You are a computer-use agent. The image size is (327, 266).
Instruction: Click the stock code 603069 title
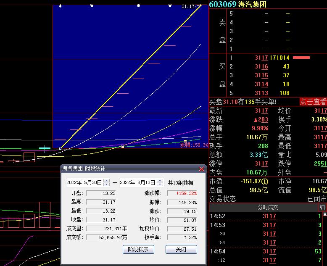click(222, 4)
